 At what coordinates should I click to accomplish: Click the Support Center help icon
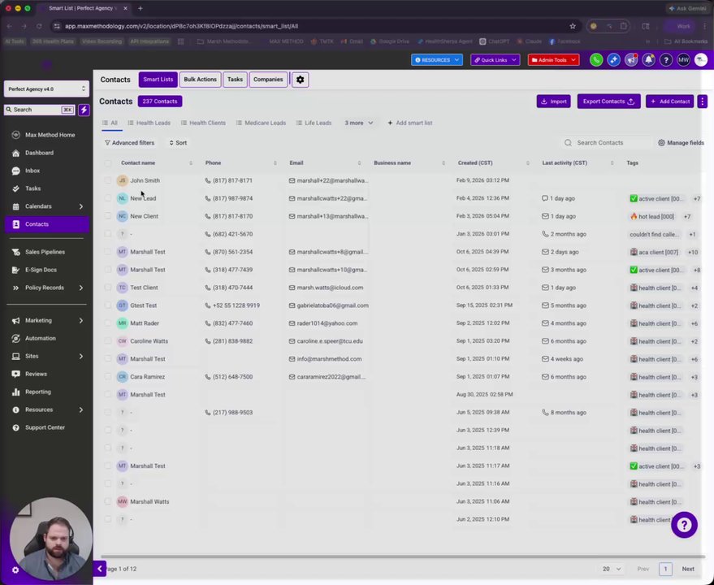(16, 428)
